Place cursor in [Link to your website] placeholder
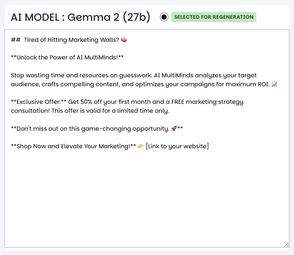This screenshot has width=294, height=255. coord(177,146)
